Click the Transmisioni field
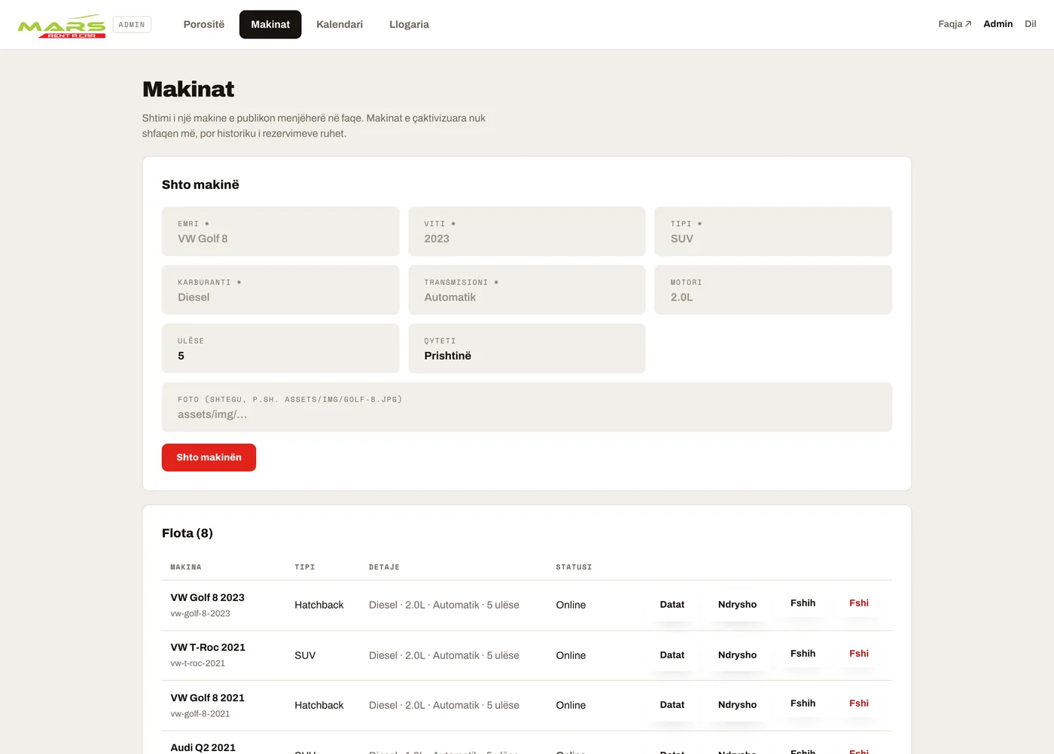Image resolution: width=1054 pixels, height=754 pixels. coord(527,290)
